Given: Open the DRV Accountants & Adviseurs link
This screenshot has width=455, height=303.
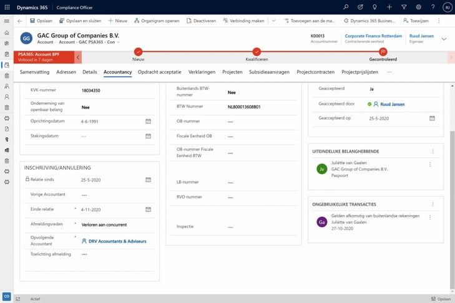Looking at the screenshot, I should (117, 241).
